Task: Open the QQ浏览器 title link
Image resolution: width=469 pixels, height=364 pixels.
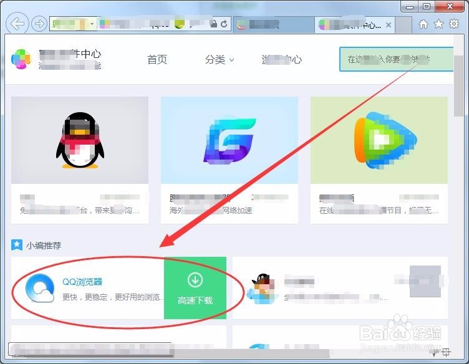Action: coord(82,282)
